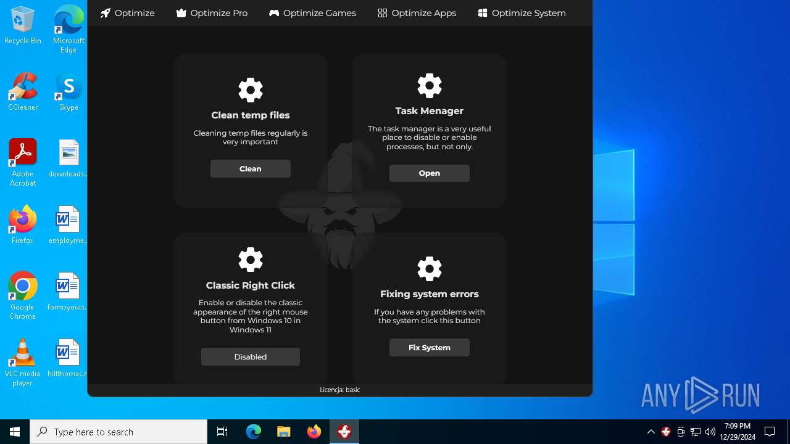
Task: Select the downloads image file icon
Action: (69, 158)
